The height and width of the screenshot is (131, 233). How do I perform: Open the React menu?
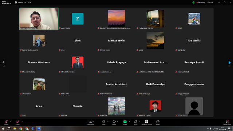click(x=114, y=123)
